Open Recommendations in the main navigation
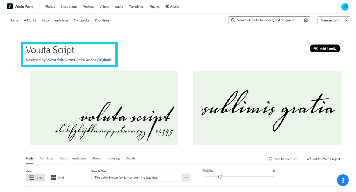The height and width of the screenshot is (192, 356). [55, 20]
